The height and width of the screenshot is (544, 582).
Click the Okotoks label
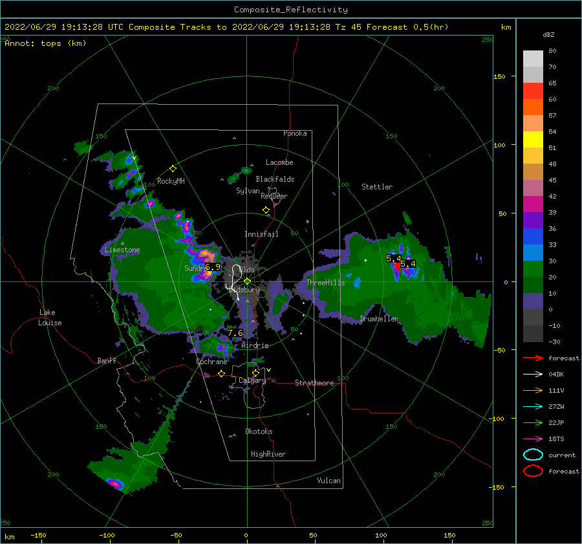(x=259, y=431)
